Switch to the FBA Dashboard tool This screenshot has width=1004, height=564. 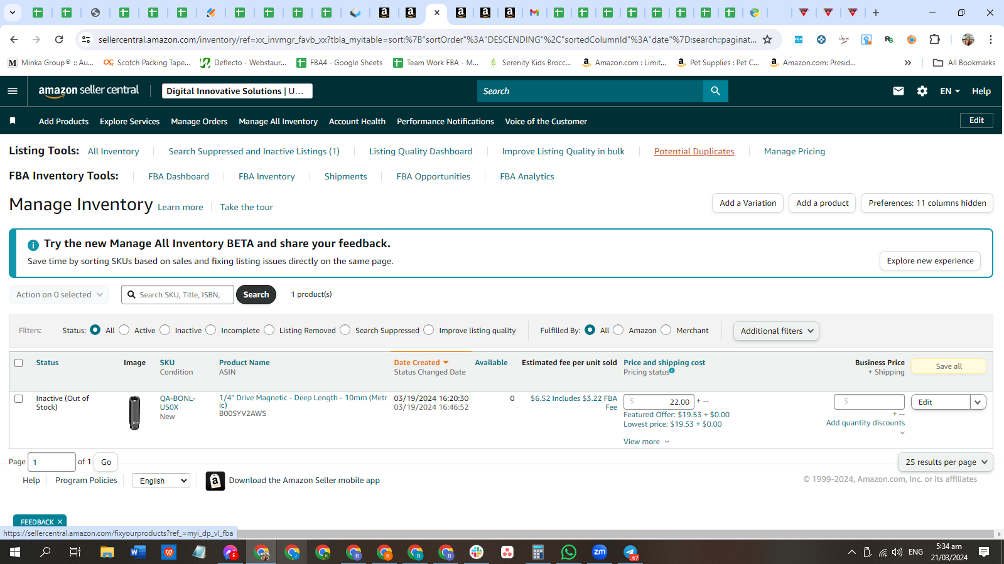tap(178, 177)
